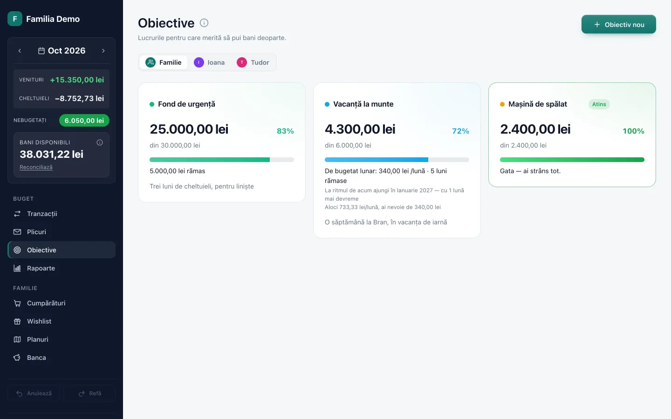Click the 100% progress percentage
Viewport: 671px width, 419px height.
(x=633, y=131)
